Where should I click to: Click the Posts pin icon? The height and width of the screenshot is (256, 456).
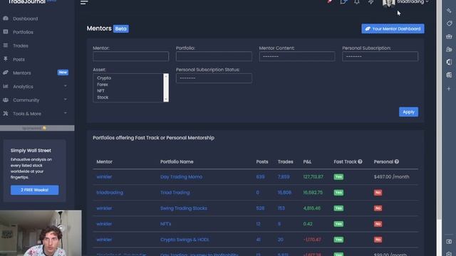tap(6, 59)
